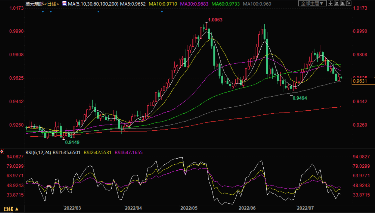
Task: Click the RSI3:47.1655 magenta legend
Action: click(x=129, y=153)
